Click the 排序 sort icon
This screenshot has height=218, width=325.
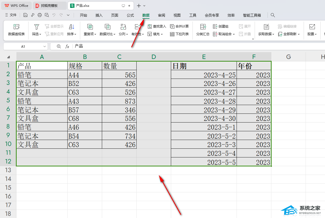[71, 27]
